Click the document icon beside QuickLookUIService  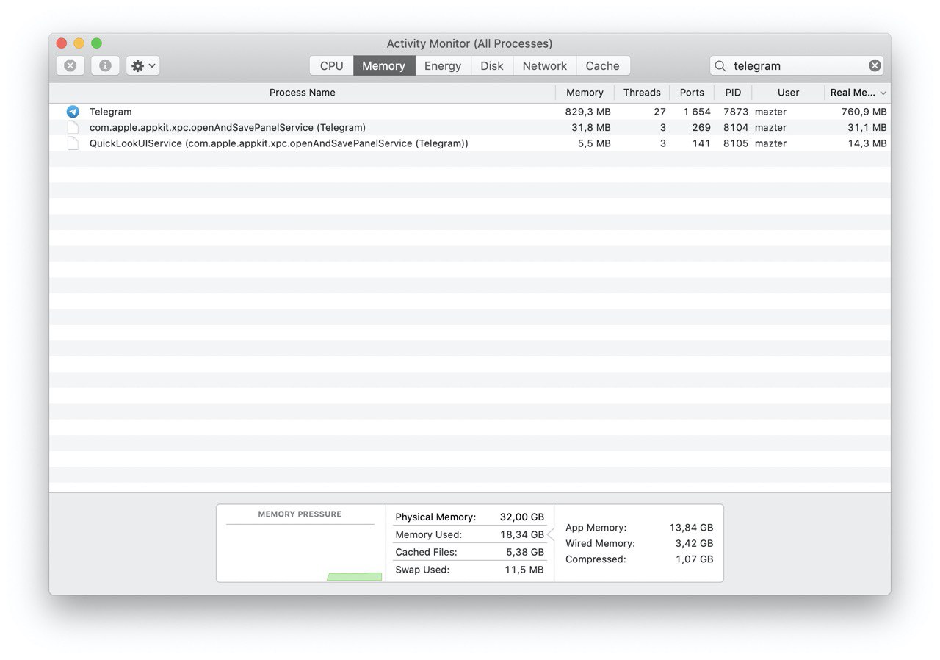point(73,143)
